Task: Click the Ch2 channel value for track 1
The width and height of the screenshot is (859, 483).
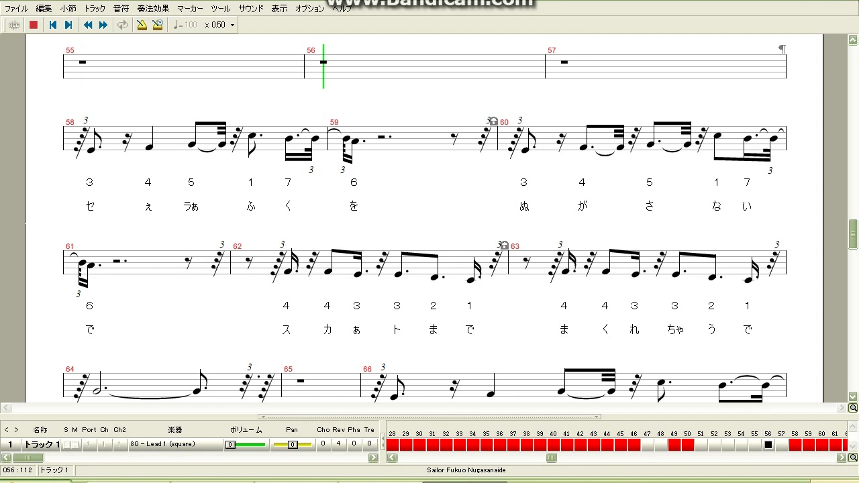Action: point(119,444)
